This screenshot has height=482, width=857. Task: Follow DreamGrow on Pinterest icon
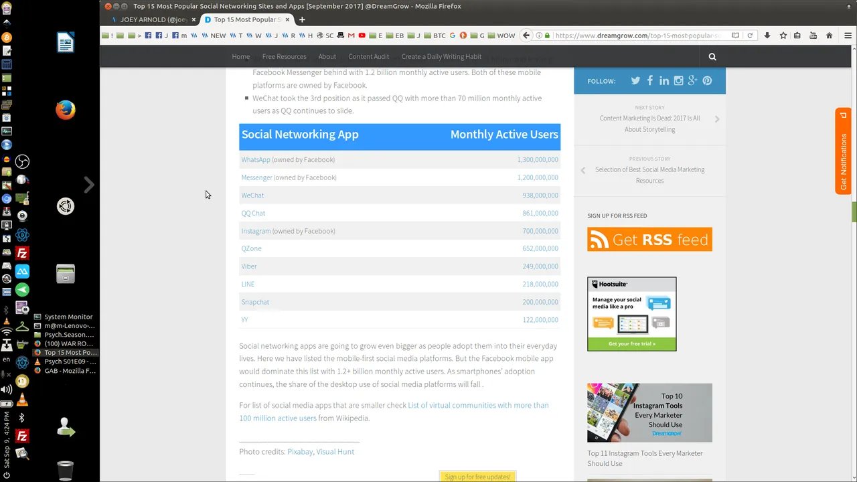click(707, 80)
